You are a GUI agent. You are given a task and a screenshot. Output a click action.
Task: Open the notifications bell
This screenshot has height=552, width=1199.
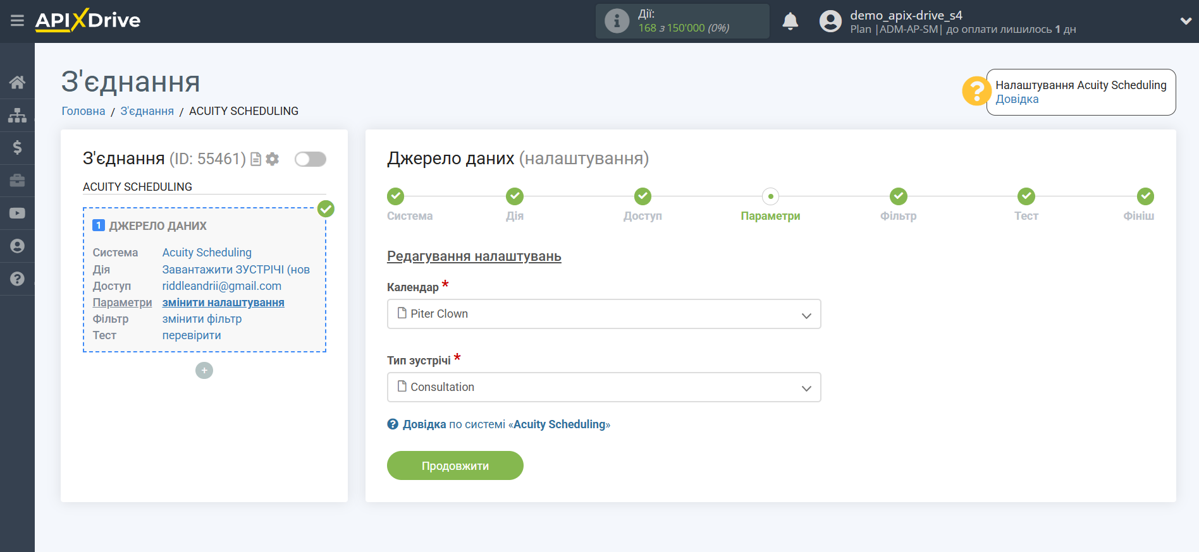click(790, 21)
